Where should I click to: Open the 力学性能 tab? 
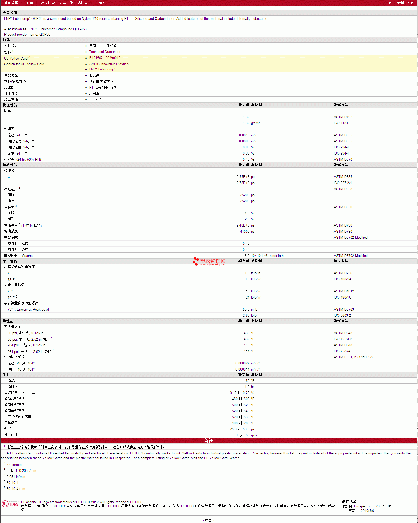(66, 3)
